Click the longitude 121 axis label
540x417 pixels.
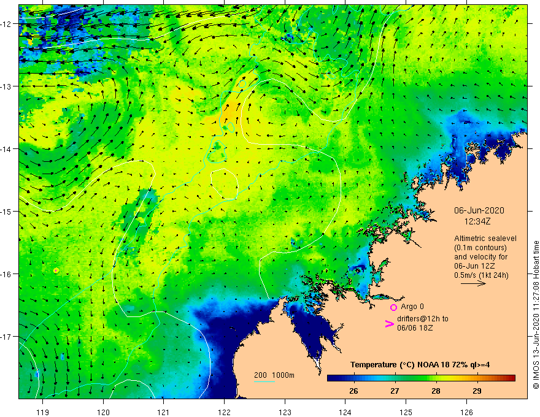[164, 412]
